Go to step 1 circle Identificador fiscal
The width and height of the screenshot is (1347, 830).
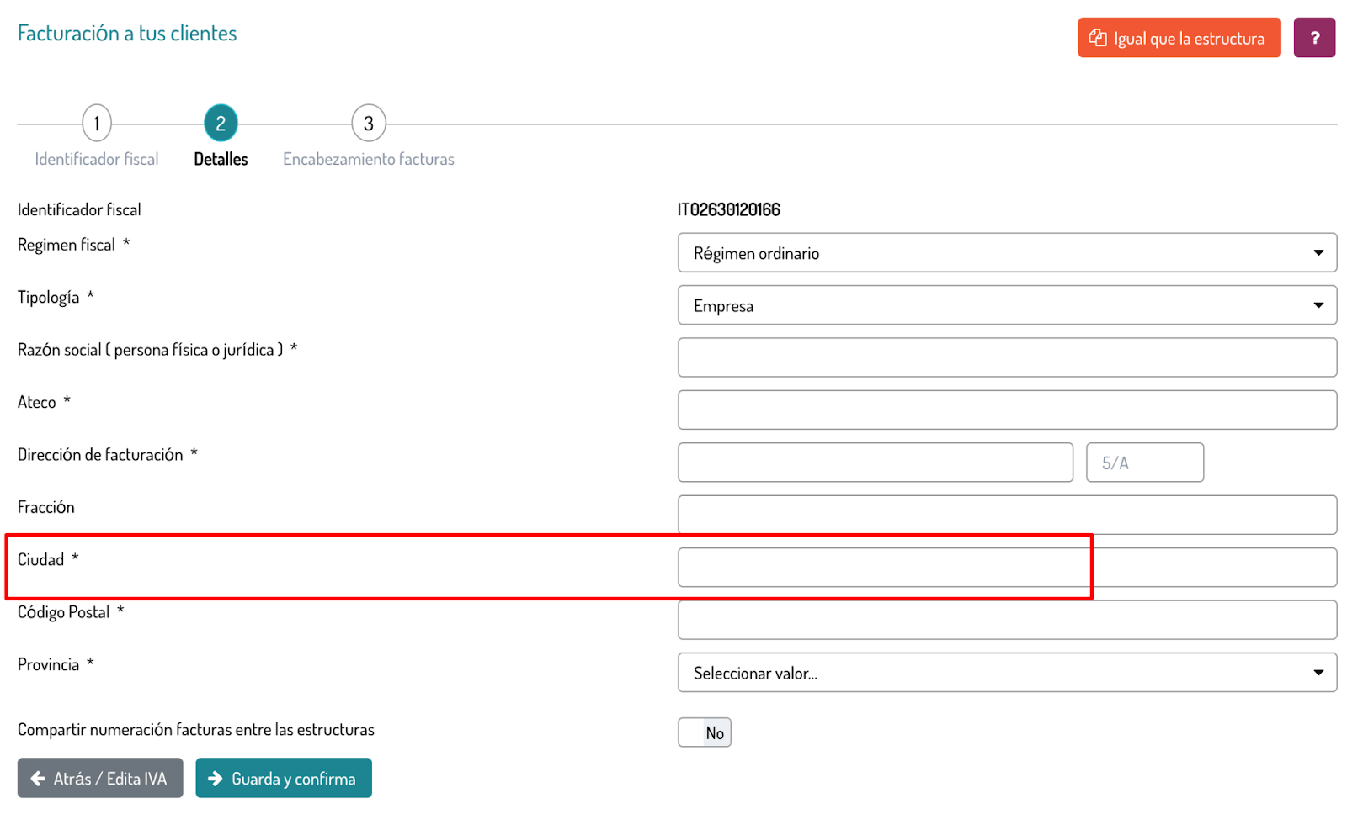97,124
